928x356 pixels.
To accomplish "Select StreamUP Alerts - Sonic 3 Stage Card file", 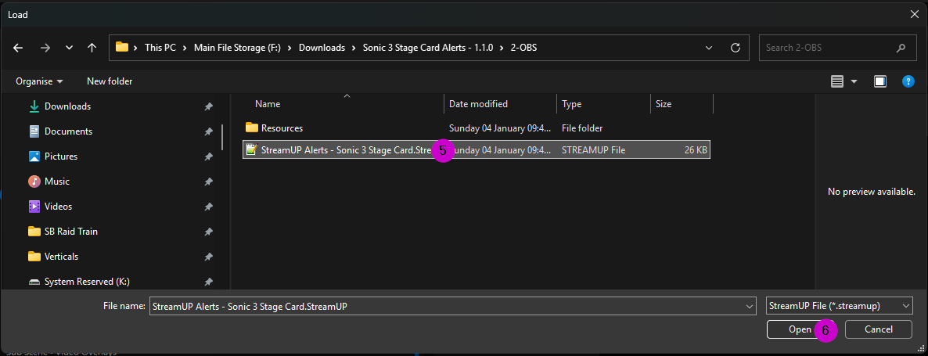I will (477, 149).
